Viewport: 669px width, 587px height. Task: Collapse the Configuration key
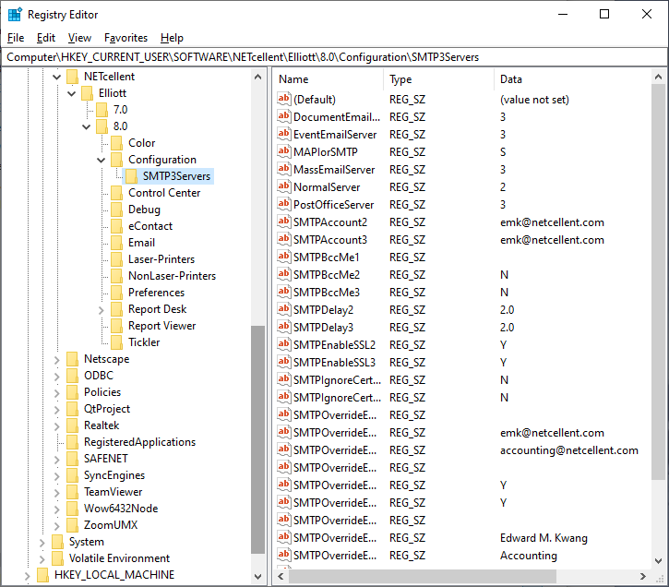pos(102,160)
